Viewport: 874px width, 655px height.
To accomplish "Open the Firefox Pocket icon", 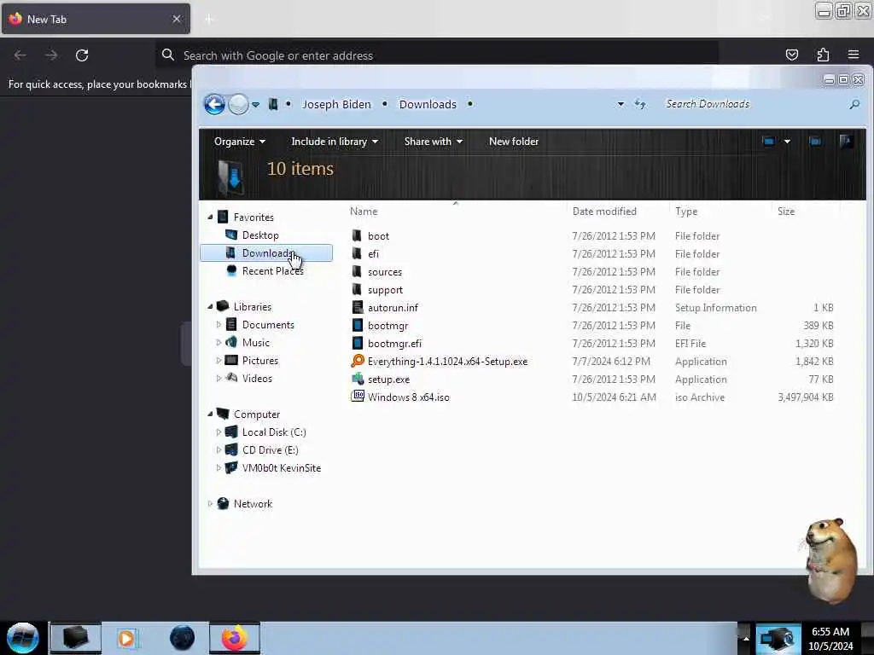I will (791, 55).
